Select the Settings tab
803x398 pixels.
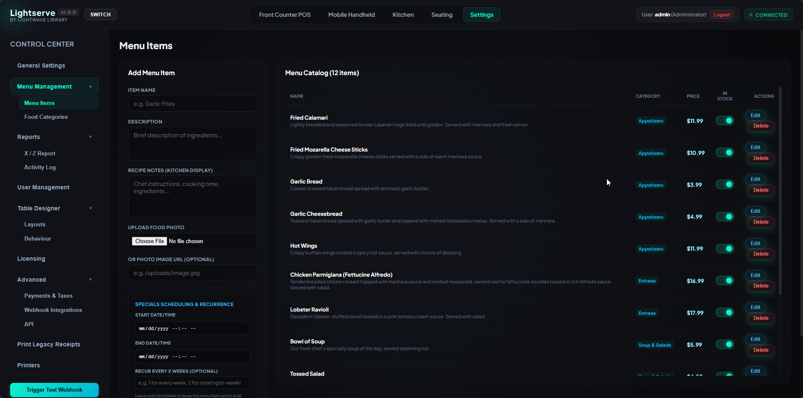[482, 15]
